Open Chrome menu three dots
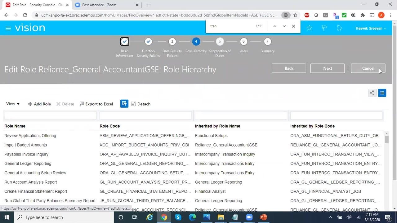 coord(390,15)
